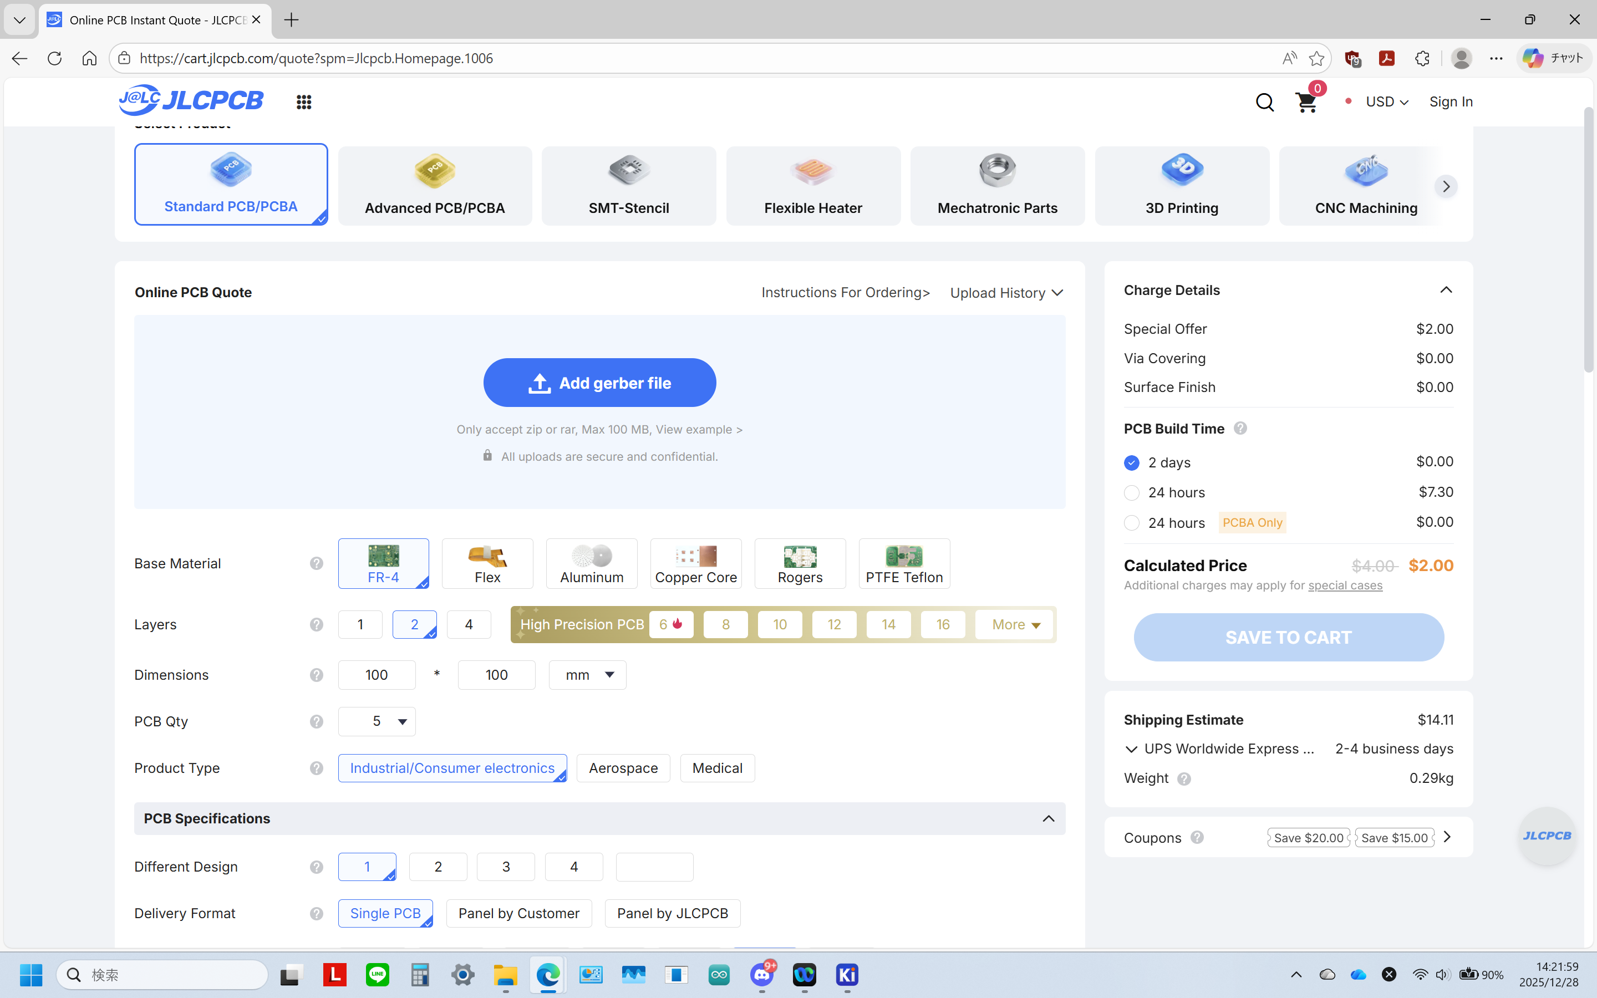Image resolution: width=1597 pixels, height=998 pixels.
Task: Select the 24 hours $7.30 build time
Action: point(1132,492)
